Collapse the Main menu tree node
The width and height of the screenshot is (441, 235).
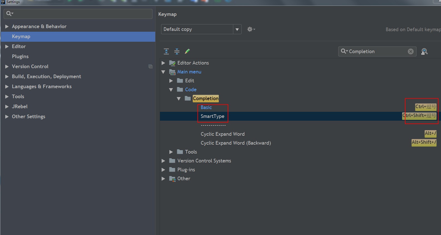[x=163, y=72]
